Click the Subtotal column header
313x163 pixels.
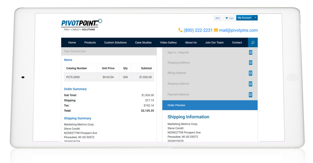(146, 68)
